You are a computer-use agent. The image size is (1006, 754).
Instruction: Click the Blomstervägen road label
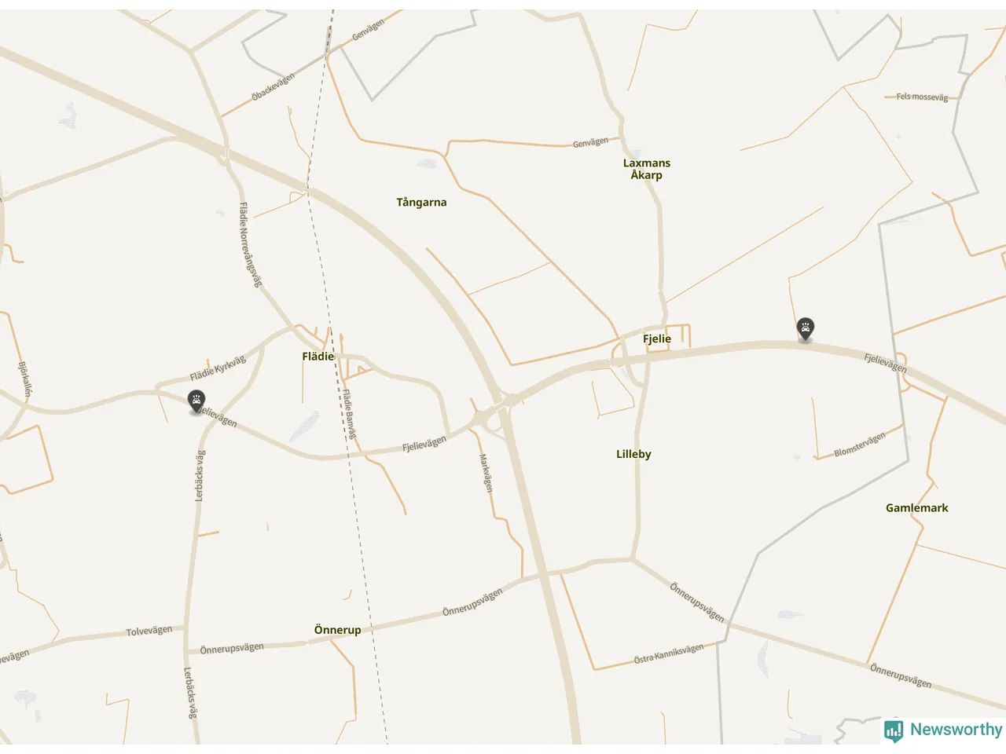(x=860, y=445)
